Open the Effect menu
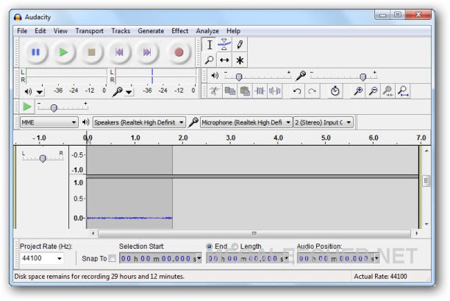Image resolution: width=450 pixels, height=301 pixels. [179, 31]
